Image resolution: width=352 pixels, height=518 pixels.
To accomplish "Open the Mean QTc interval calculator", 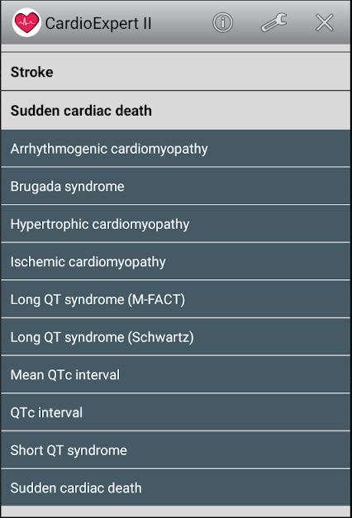I will pos(175,374).
